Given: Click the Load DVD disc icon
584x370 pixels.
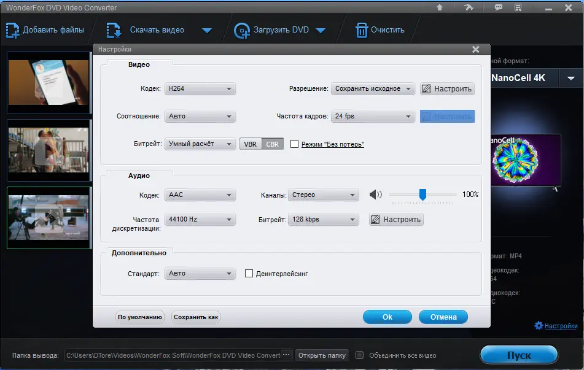Looking at the screenshot, I should tap(242, 31).
